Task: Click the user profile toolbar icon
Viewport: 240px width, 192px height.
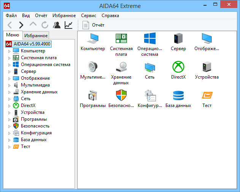Action: point(57,25)
